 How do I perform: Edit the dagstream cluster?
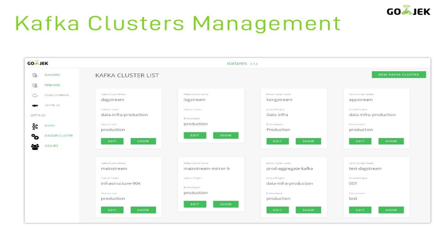pyautogui.click(x=112, y=141)
